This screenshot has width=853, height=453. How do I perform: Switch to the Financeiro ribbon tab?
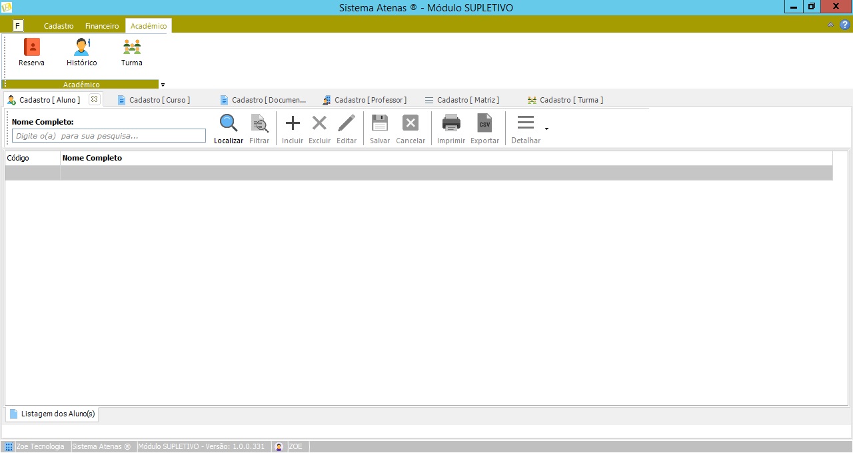102,26
